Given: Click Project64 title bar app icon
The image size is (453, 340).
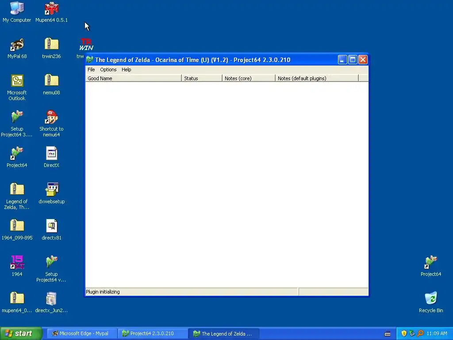Looking at the screenshot, I should tap(89, 60).
